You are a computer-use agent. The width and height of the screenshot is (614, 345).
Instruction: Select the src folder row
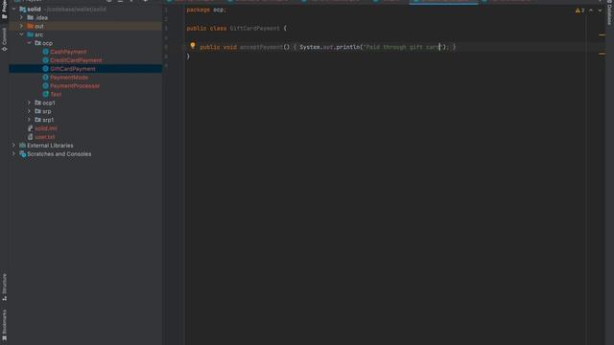[85, 34]
